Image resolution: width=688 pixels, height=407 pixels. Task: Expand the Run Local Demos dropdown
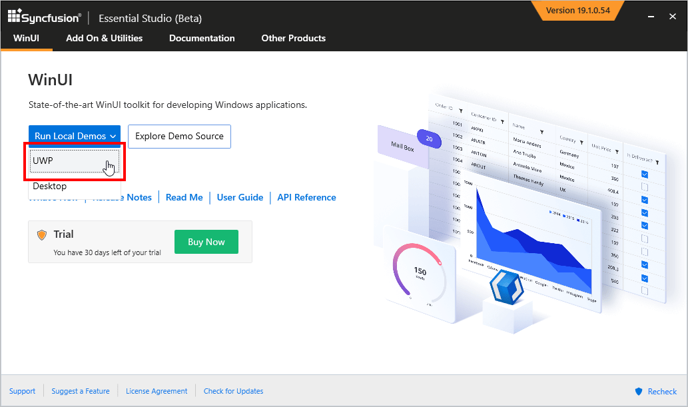click(75, 136)
